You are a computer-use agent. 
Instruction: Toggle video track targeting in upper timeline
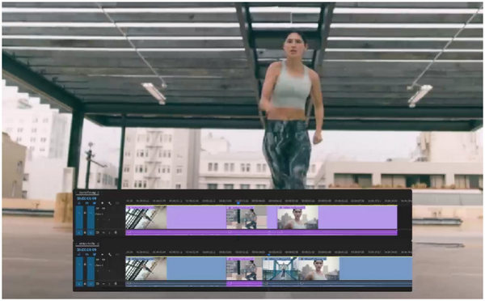91,217
